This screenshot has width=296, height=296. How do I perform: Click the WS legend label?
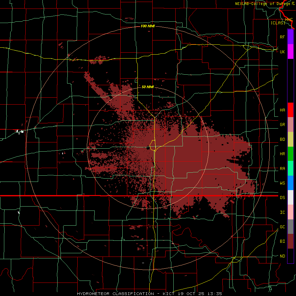(282, 183)
